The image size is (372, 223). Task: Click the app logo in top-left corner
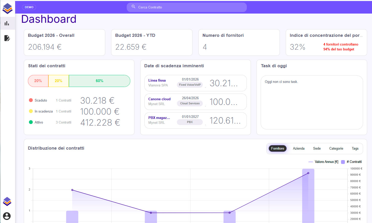pyautogui.click(x=7, y=8)
